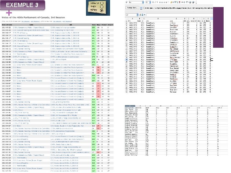Open bill link 'C-474, Seeds Regulations Act'
Viewport: 231px width, 173px height.
point(61,144)
